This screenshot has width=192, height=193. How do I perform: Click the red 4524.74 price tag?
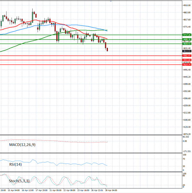click(x=187, y=64)
